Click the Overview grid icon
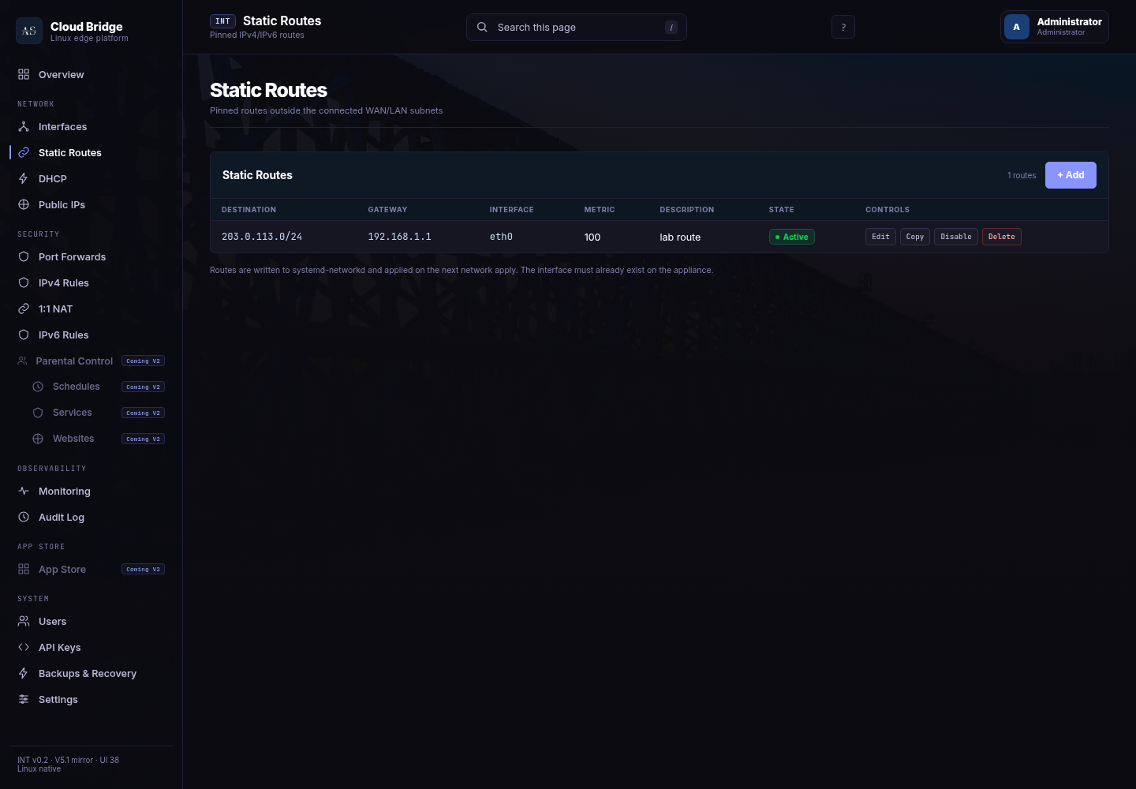 (x=24, y=74)
